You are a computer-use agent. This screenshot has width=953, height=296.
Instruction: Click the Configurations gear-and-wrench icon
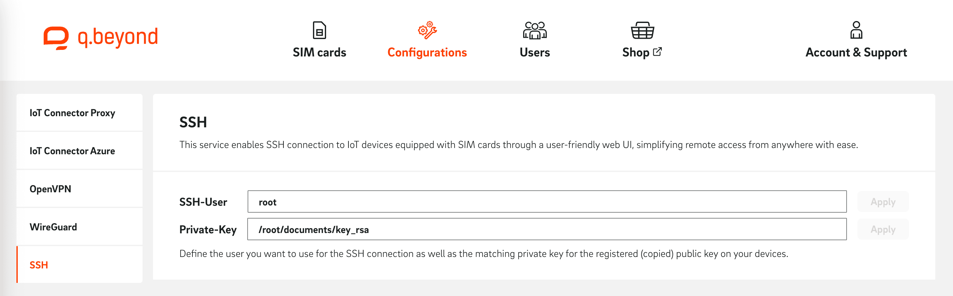click(427, 30)
